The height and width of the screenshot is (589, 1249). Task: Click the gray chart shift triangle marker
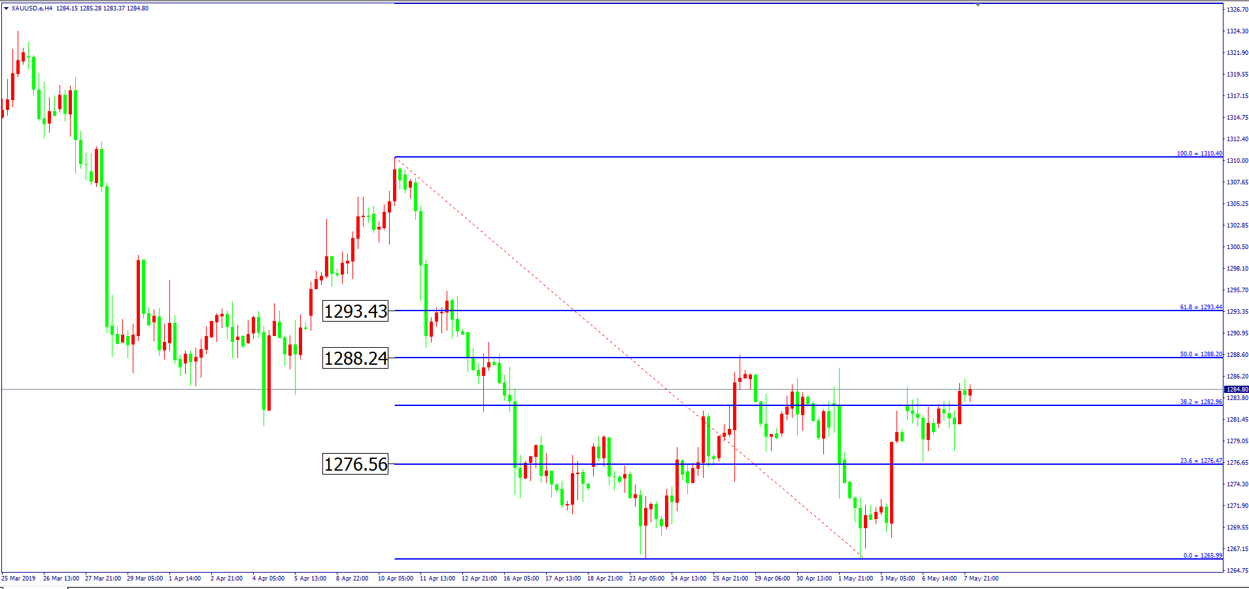tap(978, 5)
